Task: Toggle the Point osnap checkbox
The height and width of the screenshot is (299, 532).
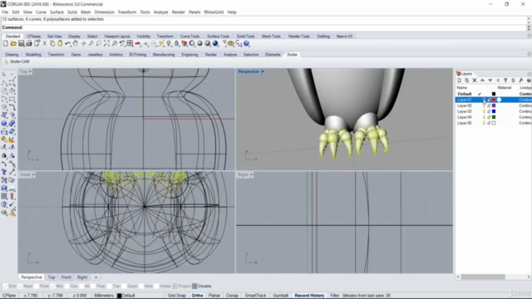Action: click(x=37, y=286)
